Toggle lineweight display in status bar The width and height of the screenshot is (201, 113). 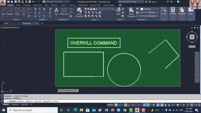pos(154,105)
